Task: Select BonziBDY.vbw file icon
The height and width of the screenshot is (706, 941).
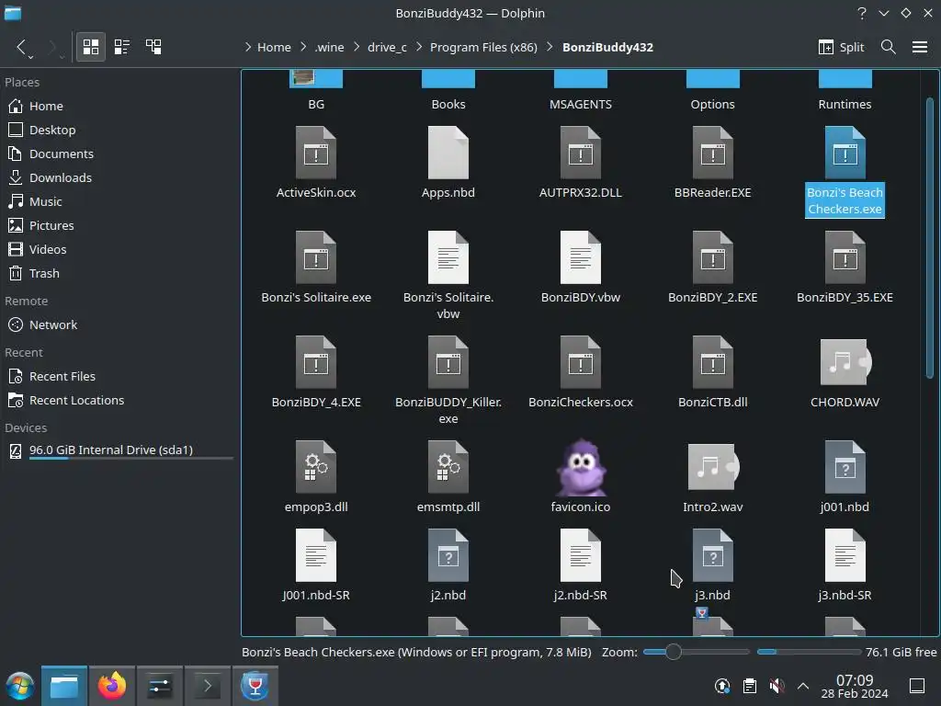Action: point(581,257)
